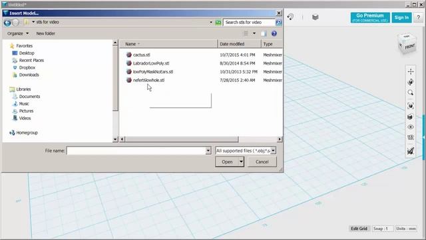Open view options dropdown arrow
This screenshot has width=426, height=240.
click(254, 33)
